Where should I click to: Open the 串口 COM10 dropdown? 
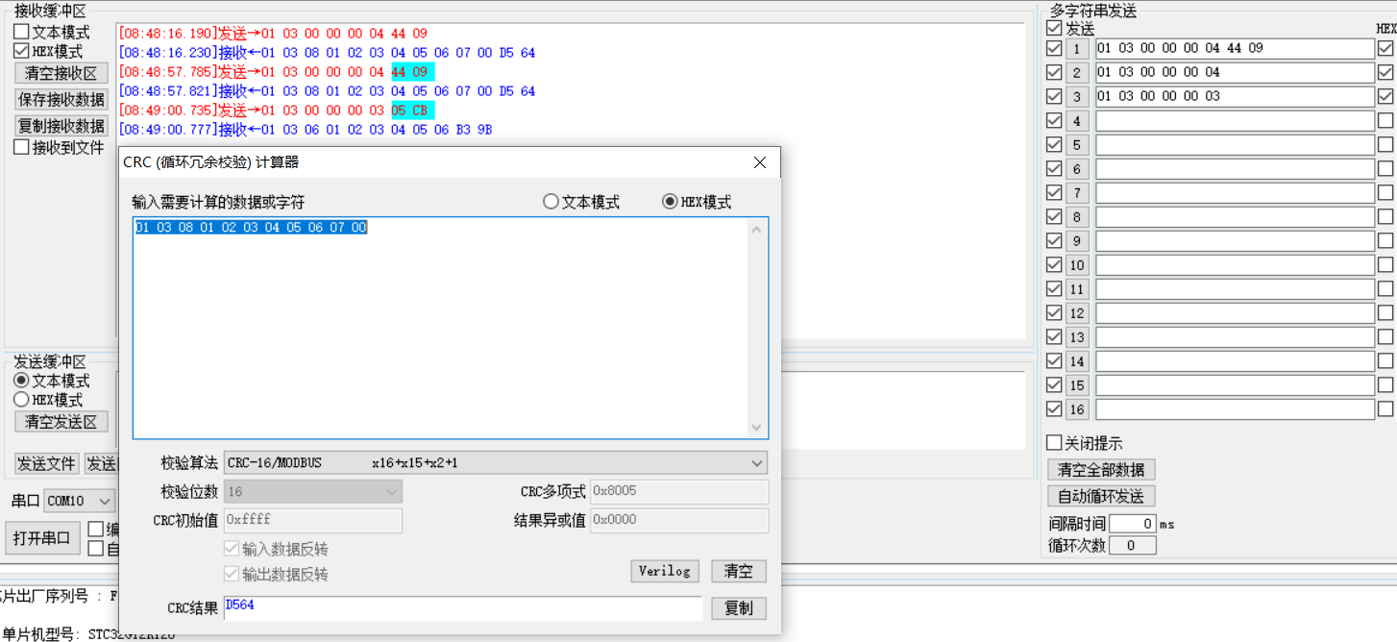tap(79, 501)
